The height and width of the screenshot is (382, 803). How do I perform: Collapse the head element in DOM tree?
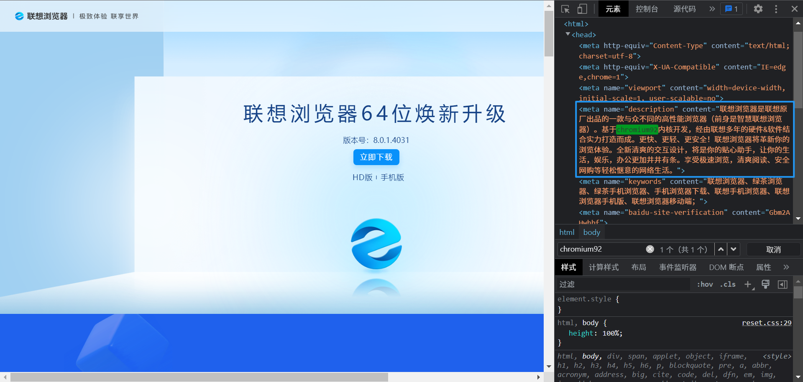pos(568,35)
